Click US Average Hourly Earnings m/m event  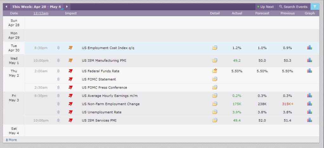[x=110, y=96]
